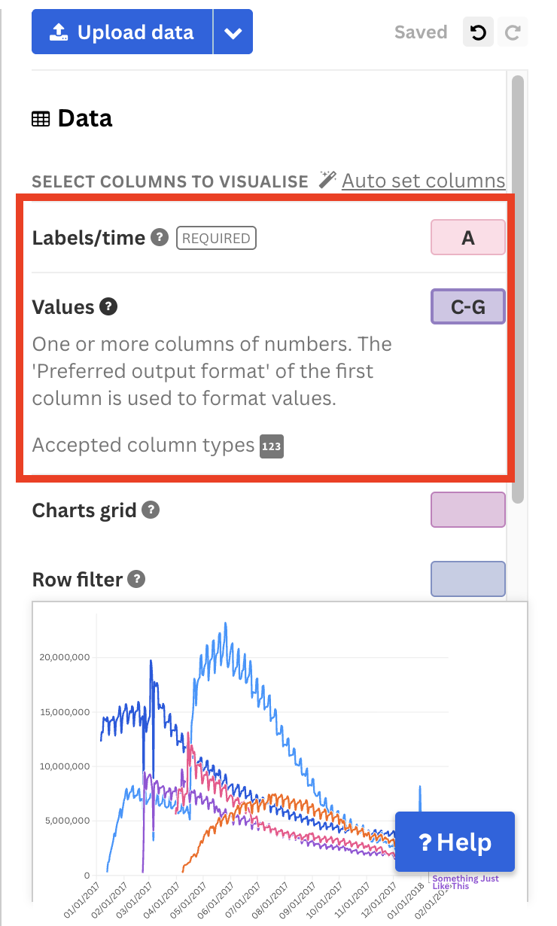Click the Saved status text
The image size is (557, 926).
coord(421,32)
